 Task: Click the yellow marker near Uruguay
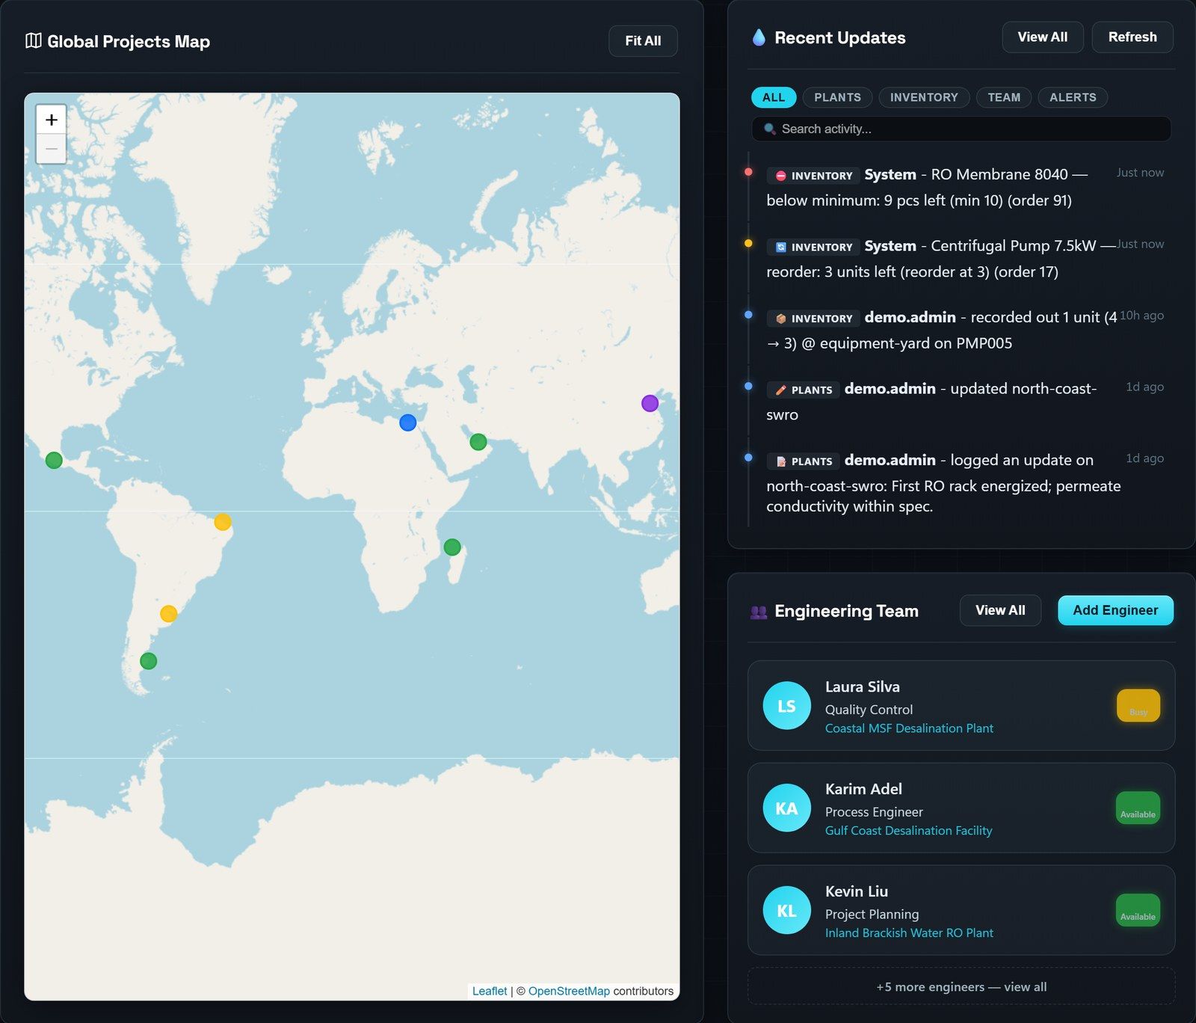tap(169, 614)
